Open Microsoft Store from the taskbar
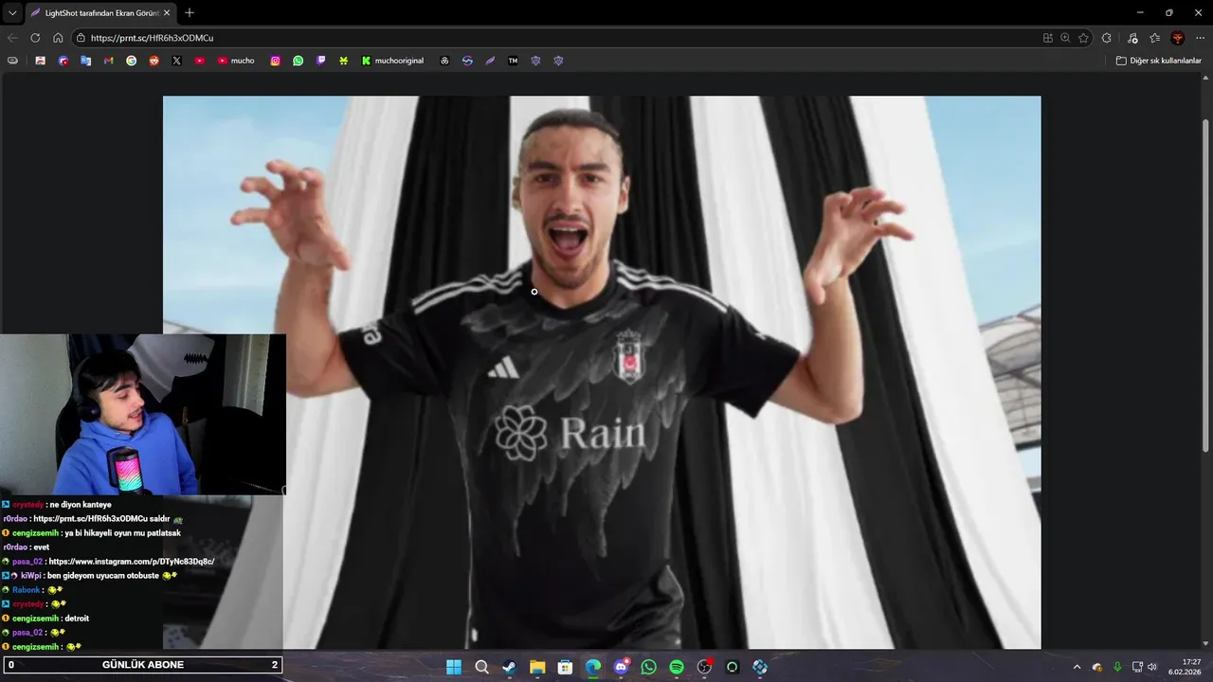 coord(565,667)
